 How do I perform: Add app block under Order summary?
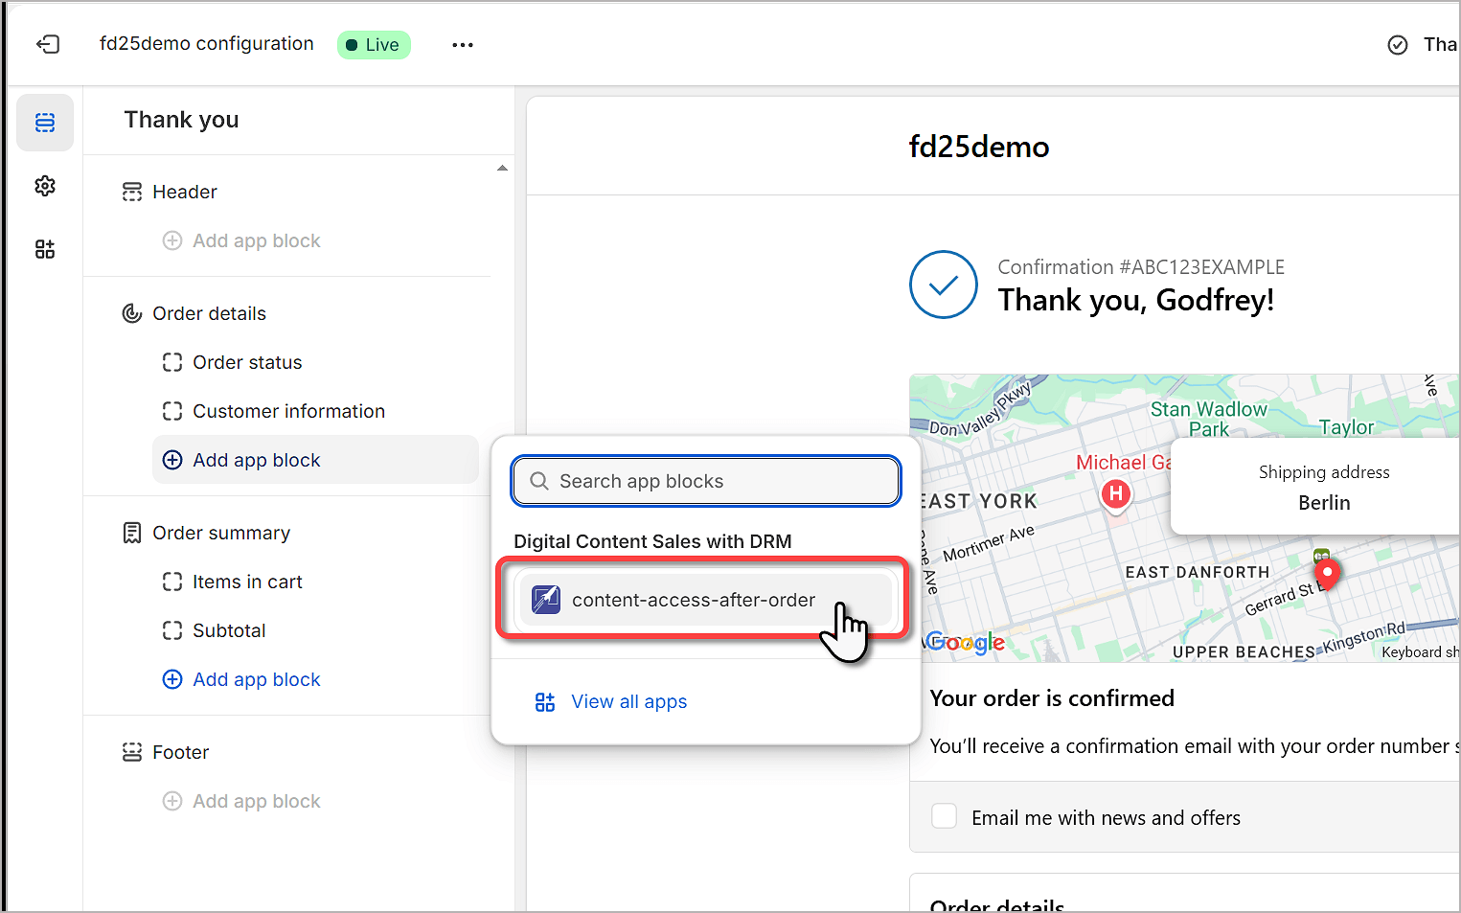[256, 679]
